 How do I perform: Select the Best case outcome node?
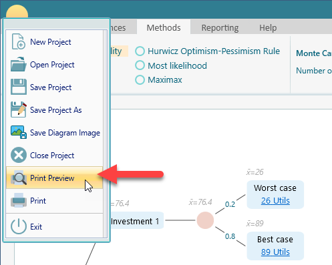pyautogui.click(x=275, y=246)
